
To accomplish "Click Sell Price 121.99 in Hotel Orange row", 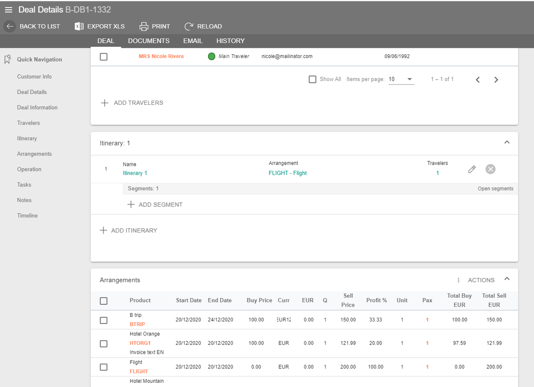I will [348, 343].
